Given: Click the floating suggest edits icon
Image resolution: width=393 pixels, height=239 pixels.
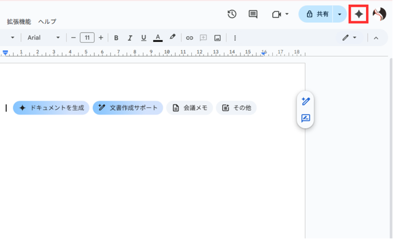Looking at the screenshot, I should (x=306, y=118).
